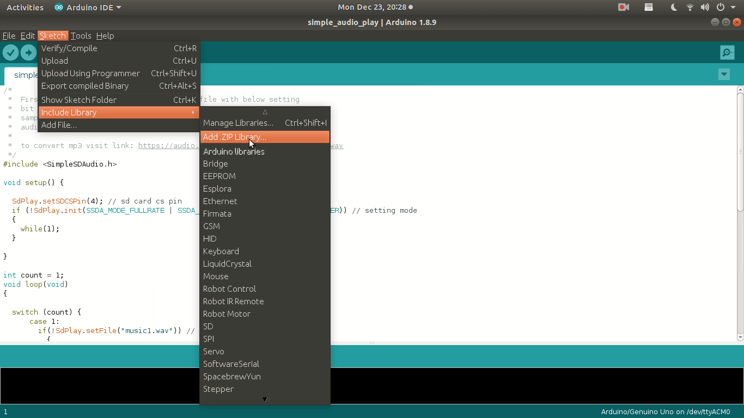Include the EEPROM library
The height and width of the screenshot is (418, 744).
click(x=265, y=176)
